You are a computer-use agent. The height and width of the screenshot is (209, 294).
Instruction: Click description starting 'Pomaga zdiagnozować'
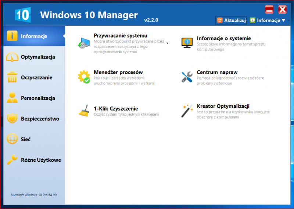pos(230,80)
